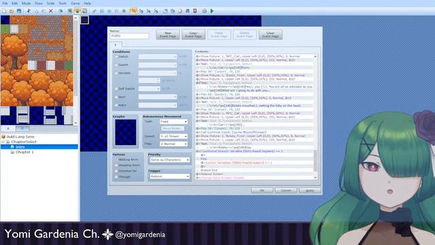
Task: Open the Priority dropdown
Action: (169, 160)
